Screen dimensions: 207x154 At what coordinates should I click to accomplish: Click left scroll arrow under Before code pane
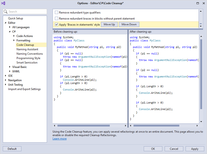tap(54, 126)
